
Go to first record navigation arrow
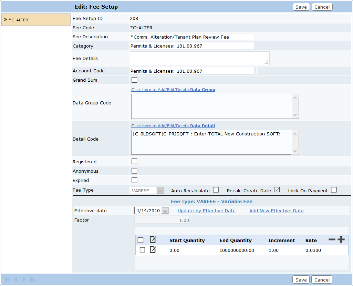(x=7, y=279)
